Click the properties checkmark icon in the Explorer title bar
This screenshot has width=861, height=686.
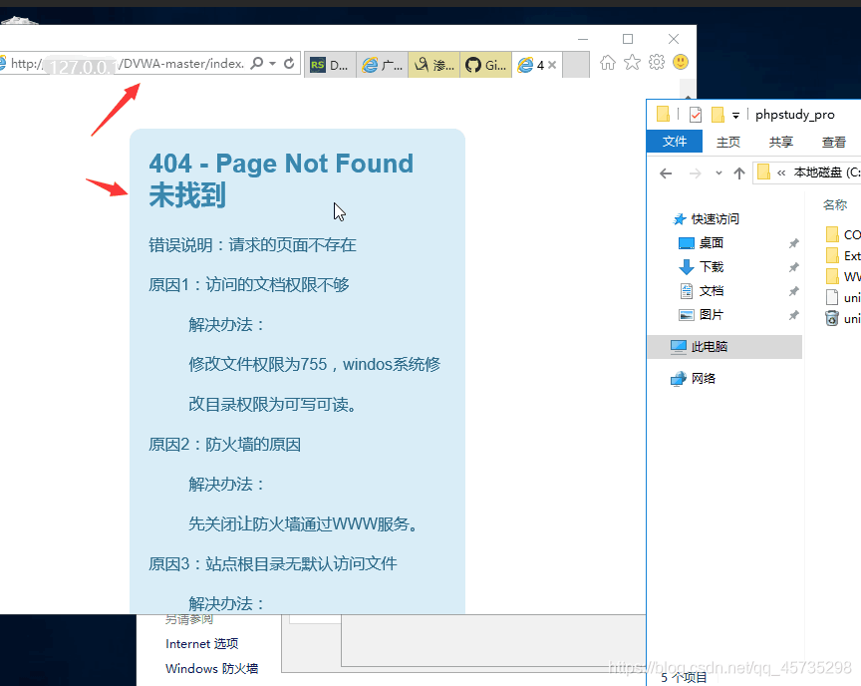[696, 115]
